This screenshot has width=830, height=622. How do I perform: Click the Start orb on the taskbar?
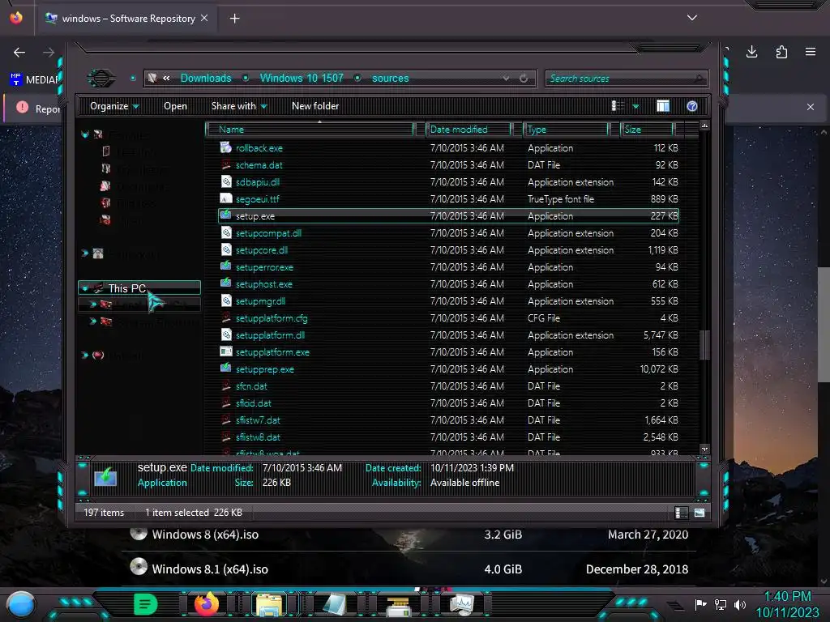(x=21, y=604)
